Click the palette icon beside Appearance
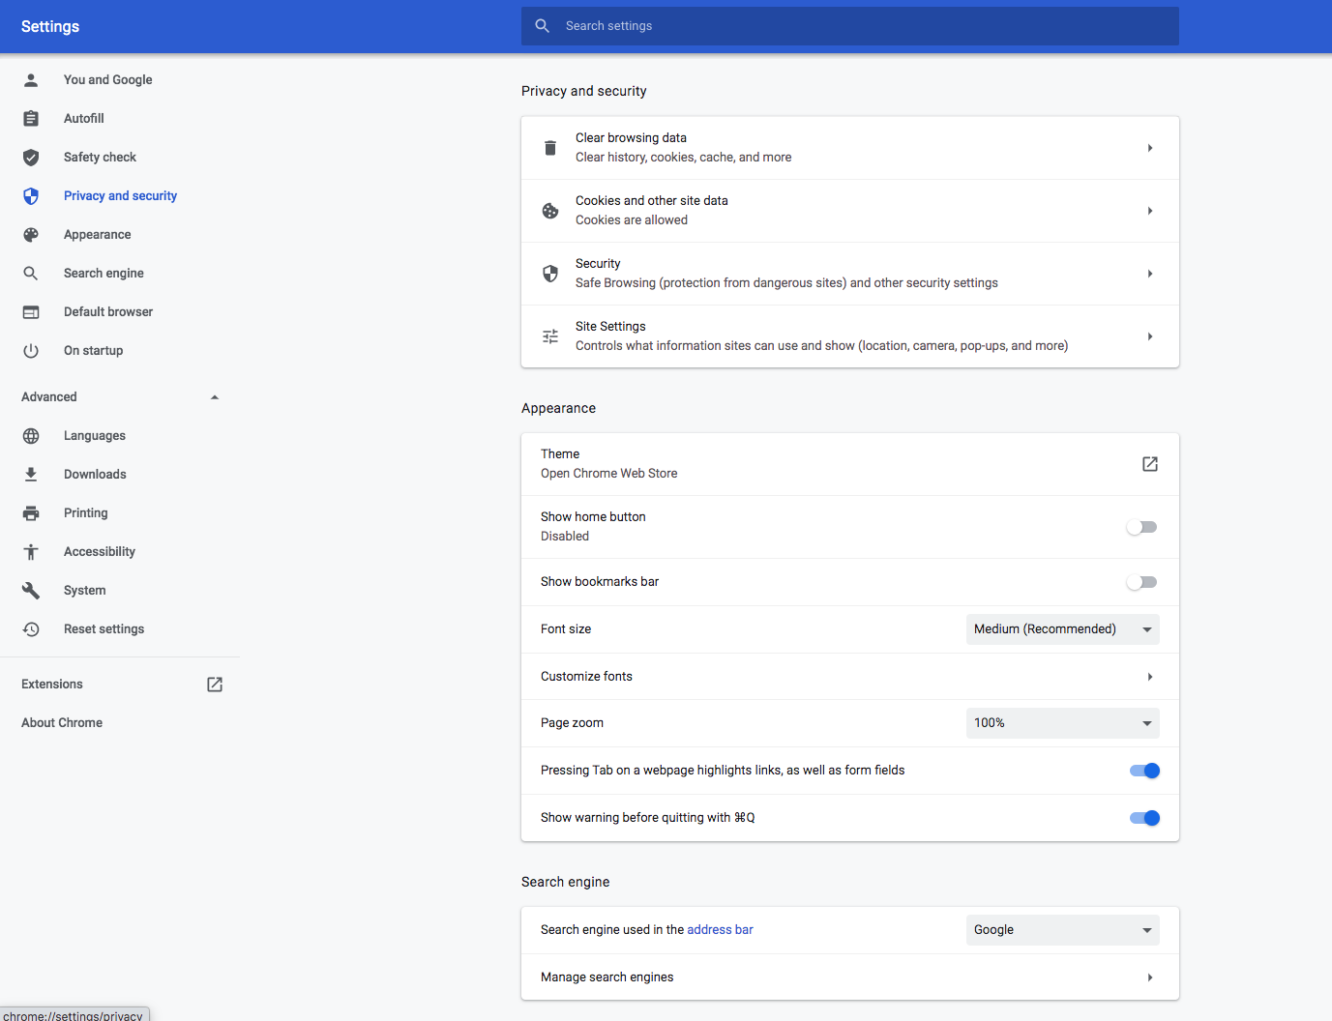Image resolution: width=1332 pixels, height=1021 pixels. [x=31, y=235]
